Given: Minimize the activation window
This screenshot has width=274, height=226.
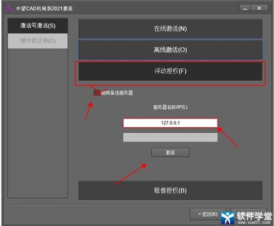Looking at the screenshot, I should [245, 8].
